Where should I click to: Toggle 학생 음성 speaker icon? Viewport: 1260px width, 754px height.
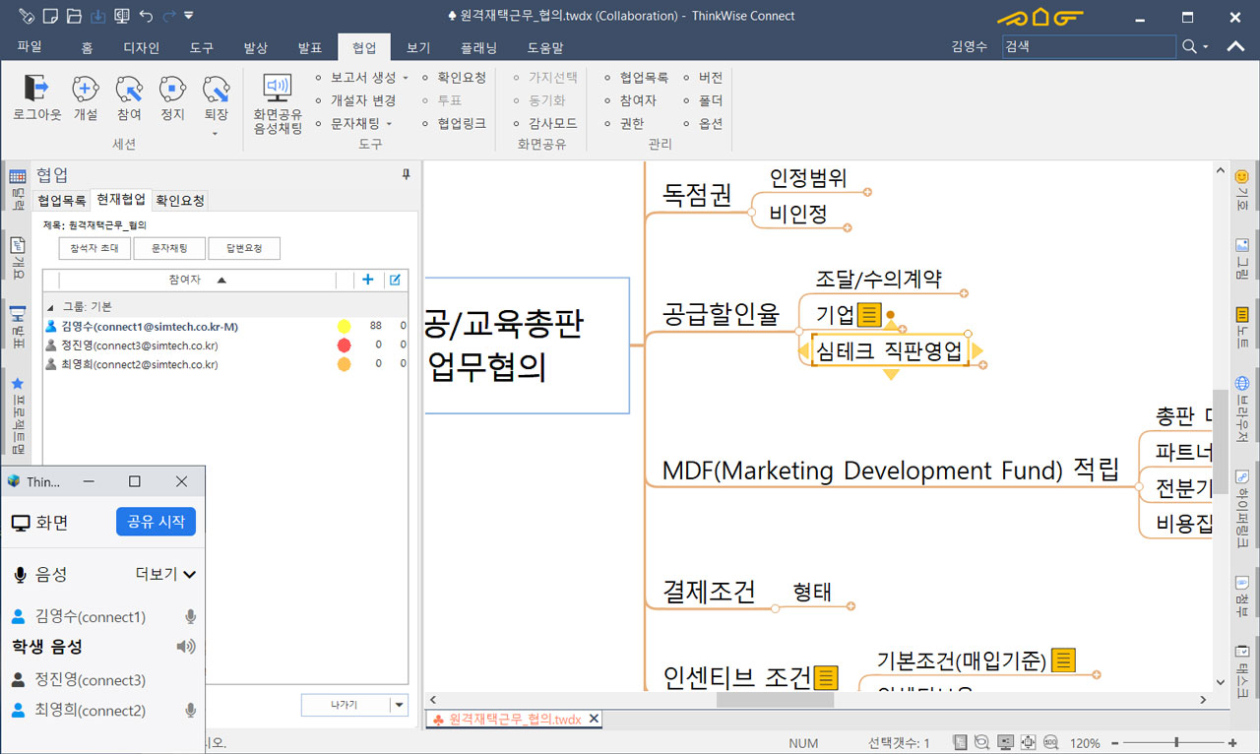click(x=186, y=647)
